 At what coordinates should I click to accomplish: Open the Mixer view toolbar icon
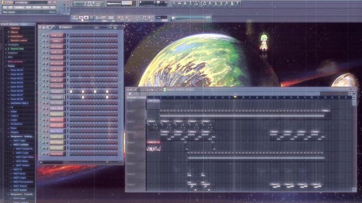coord(196,4)
